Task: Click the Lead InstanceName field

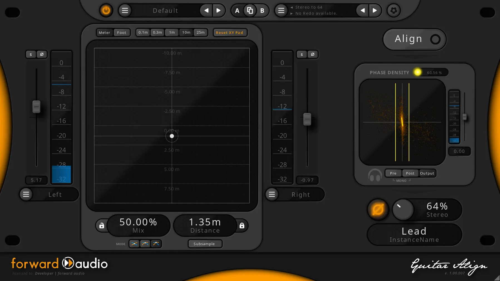Action: click(x=414, y=235)
